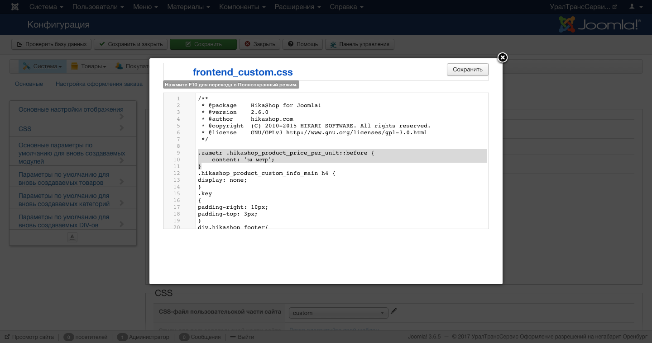This screenshot has height=343, width=652.
Task: Click the Закрыть toolbar button
Action: pos(260,44)
